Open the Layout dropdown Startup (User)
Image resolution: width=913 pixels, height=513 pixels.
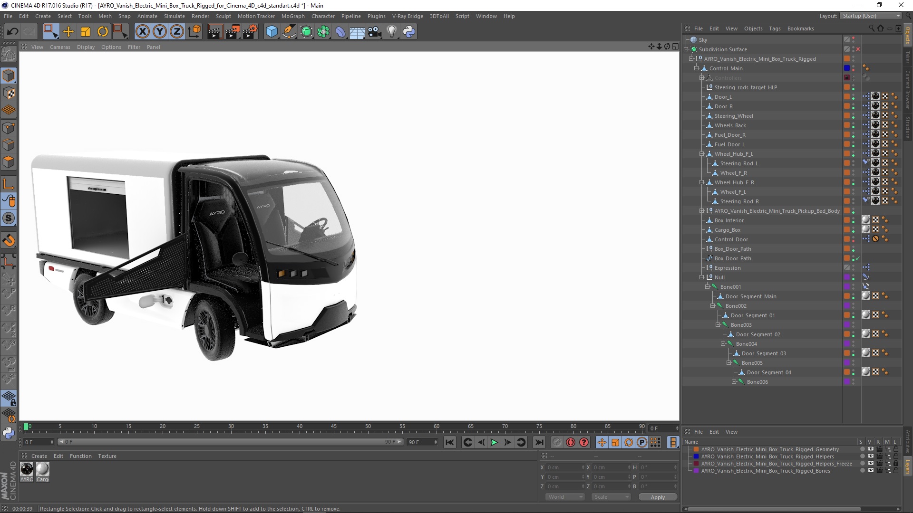click(x=871, y=16)
